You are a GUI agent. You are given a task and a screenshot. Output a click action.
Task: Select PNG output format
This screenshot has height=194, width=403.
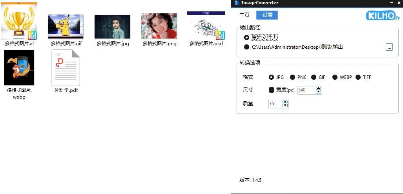tap(292, 77)
